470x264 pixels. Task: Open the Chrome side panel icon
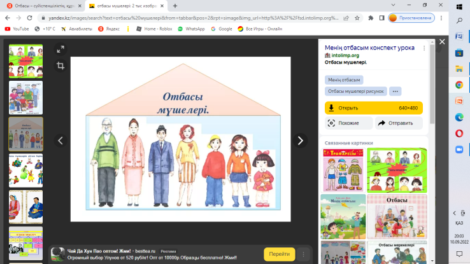click(x=381, y=18)
